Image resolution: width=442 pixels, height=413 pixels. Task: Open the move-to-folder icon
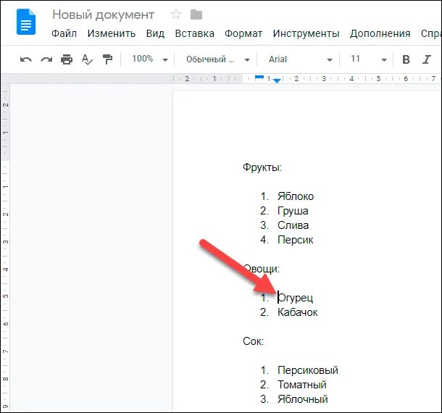(x=196, y=14)
